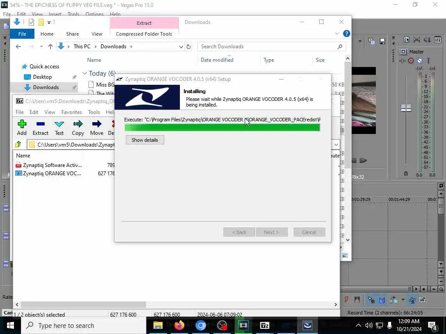This screenshot has width=446, height=334.
Task: Toggle Vegas lock envelopes to events icon
Action: 412,300
